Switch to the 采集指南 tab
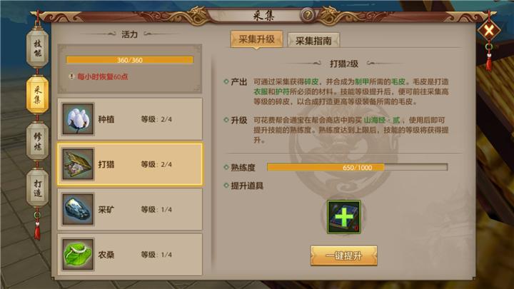This screenshot has width=514, height=289. [x=313, y=41]
